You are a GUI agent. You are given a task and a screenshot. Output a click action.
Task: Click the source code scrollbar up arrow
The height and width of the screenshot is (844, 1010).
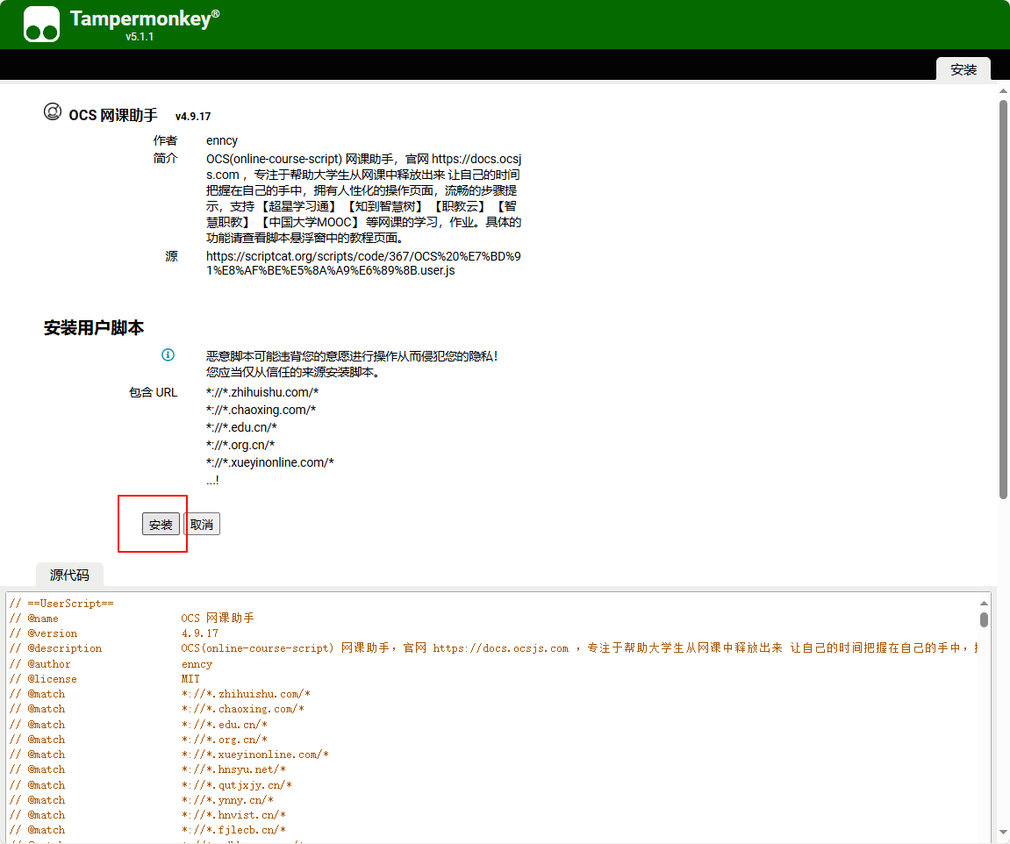pyautogui.click(x=984, y=604)
